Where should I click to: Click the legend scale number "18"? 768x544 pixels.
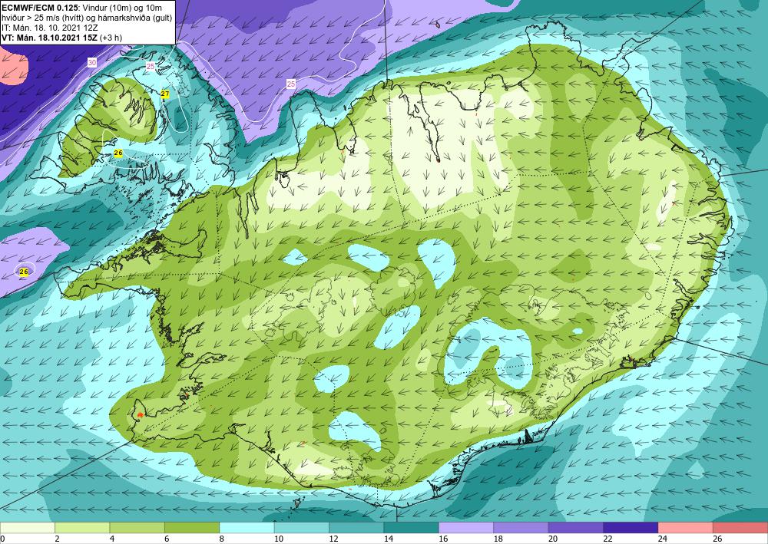tap(498, 539)
